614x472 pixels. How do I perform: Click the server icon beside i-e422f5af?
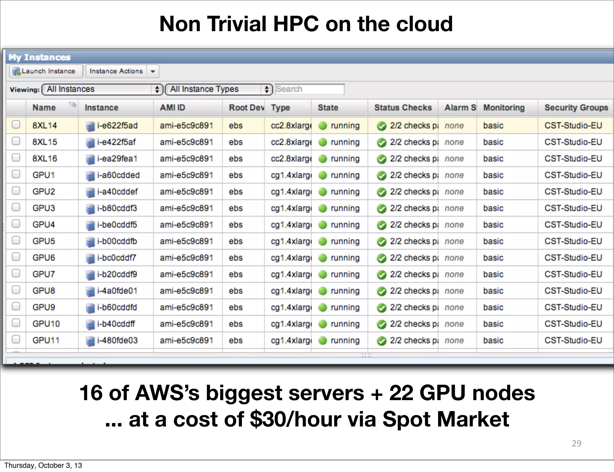click(90, 143)
